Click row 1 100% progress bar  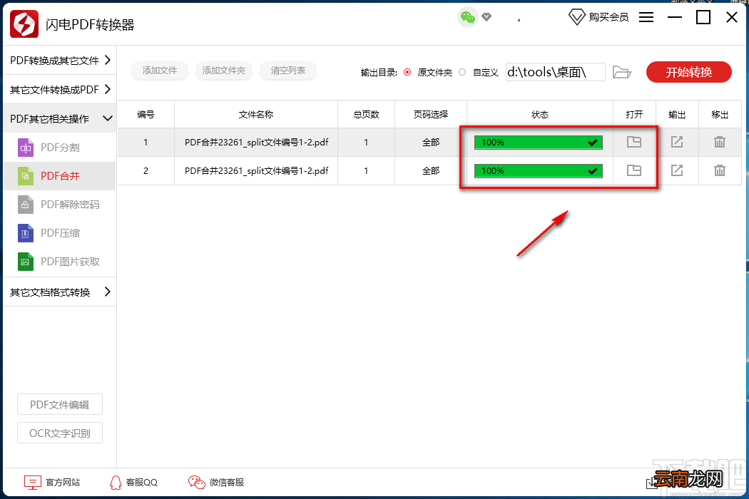tap(539, 143)
